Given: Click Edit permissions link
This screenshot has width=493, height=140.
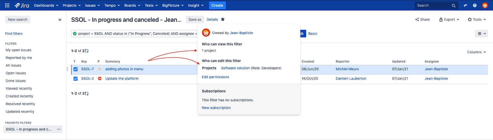Looking at the screenshot, I should (x=215, y=77).
